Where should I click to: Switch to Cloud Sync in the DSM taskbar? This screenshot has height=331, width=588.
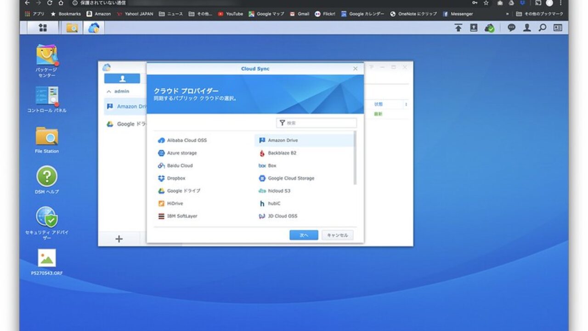point(94,28)
